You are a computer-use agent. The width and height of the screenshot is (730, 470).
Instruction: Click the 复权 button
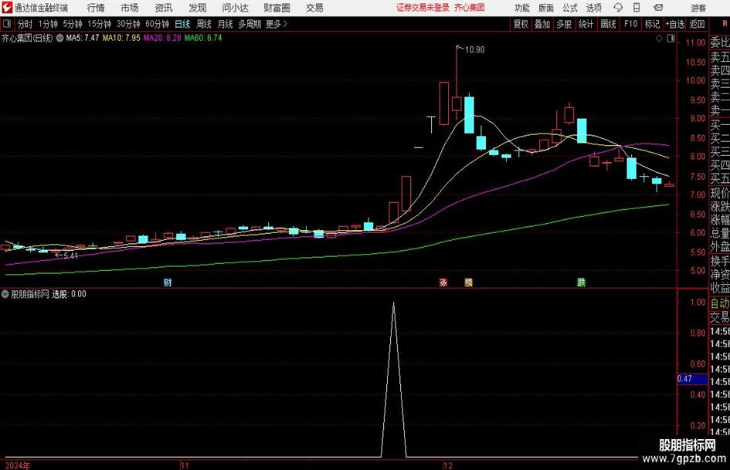[521, 24]
